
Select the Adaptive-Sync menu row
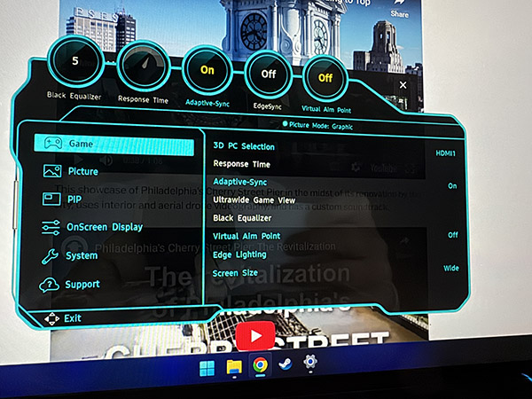(x=240, y=182)
